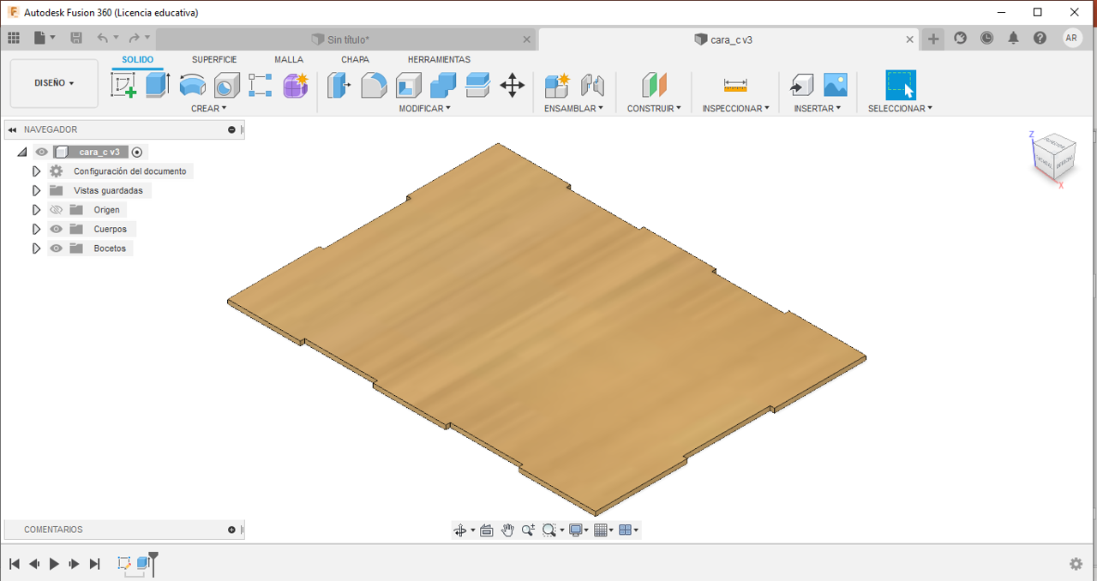Switch to the SUPERFICIE tab

pyautogui.click(x=214, y=60)
